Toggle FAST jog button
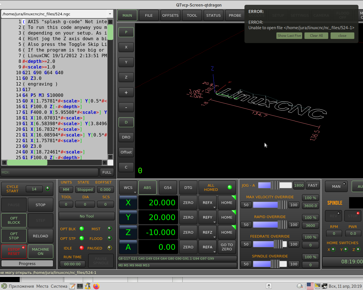The width and height of the screenshot is (363, 290). click(313, 185)
